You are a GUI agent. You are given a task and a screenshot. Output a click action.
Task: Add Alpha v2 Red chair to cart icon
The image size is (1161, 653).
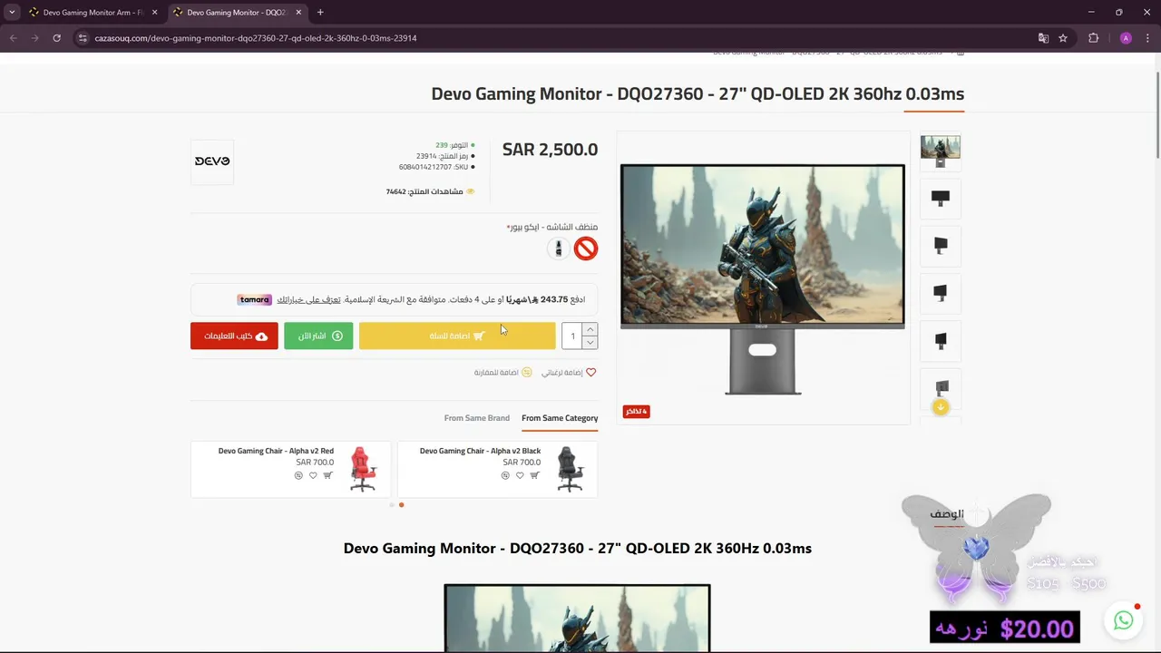pos(327,475)
